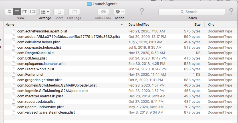Click the Quick Look eye button

[x=103, y=12]
